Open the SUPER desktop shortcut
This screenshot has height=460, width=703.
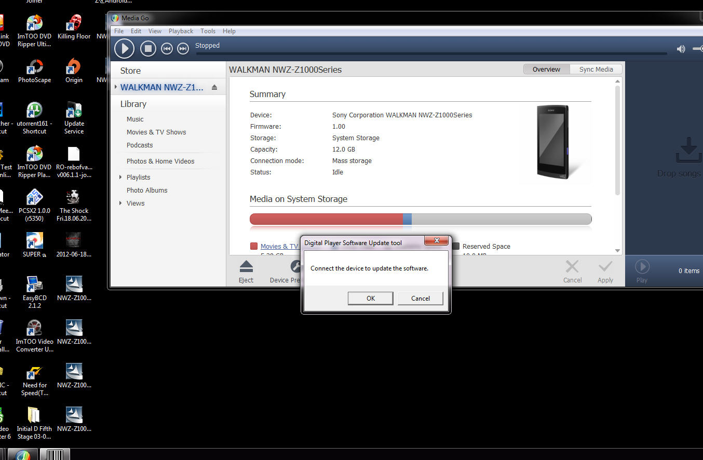coord(34,245)
